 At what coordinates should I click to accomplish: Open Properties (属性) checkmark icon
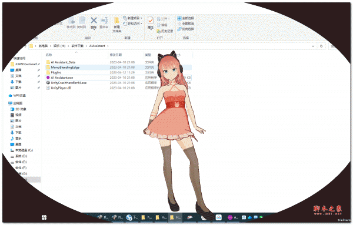pos(151,21)
